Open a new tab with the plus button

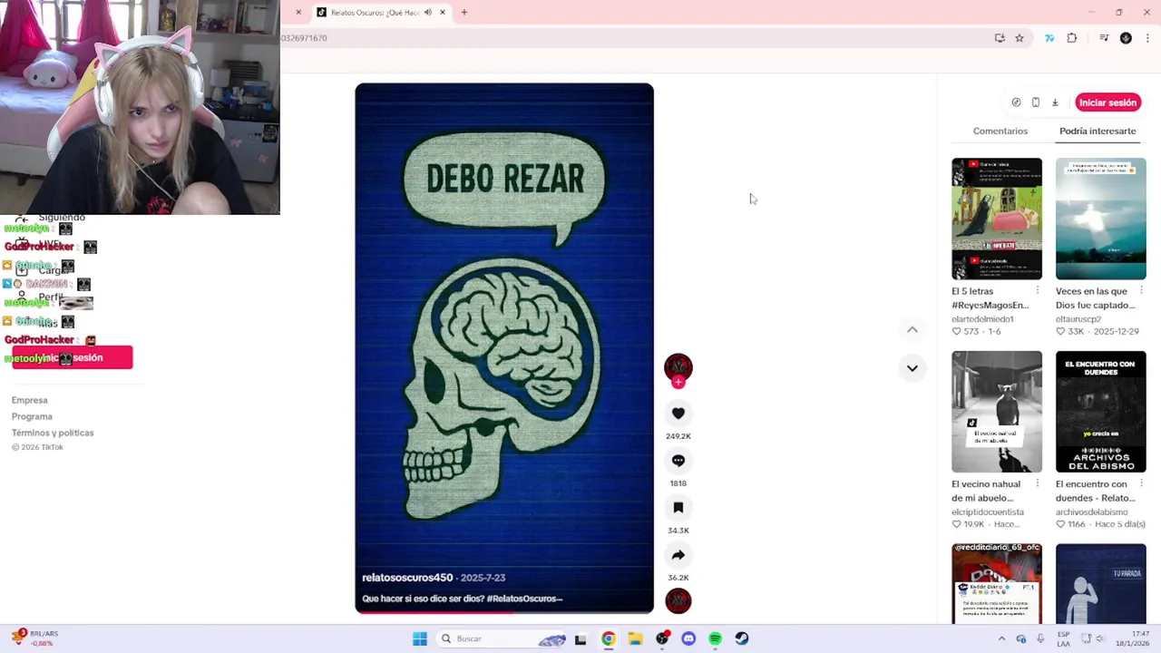point(464,13)
